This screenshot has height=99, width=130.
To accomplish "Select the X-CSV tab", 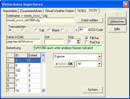I will (93, 10).
